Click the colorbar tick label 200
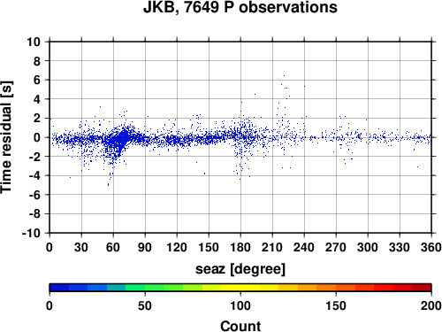This screenshot has width=442, height=332. pos(431,305)
